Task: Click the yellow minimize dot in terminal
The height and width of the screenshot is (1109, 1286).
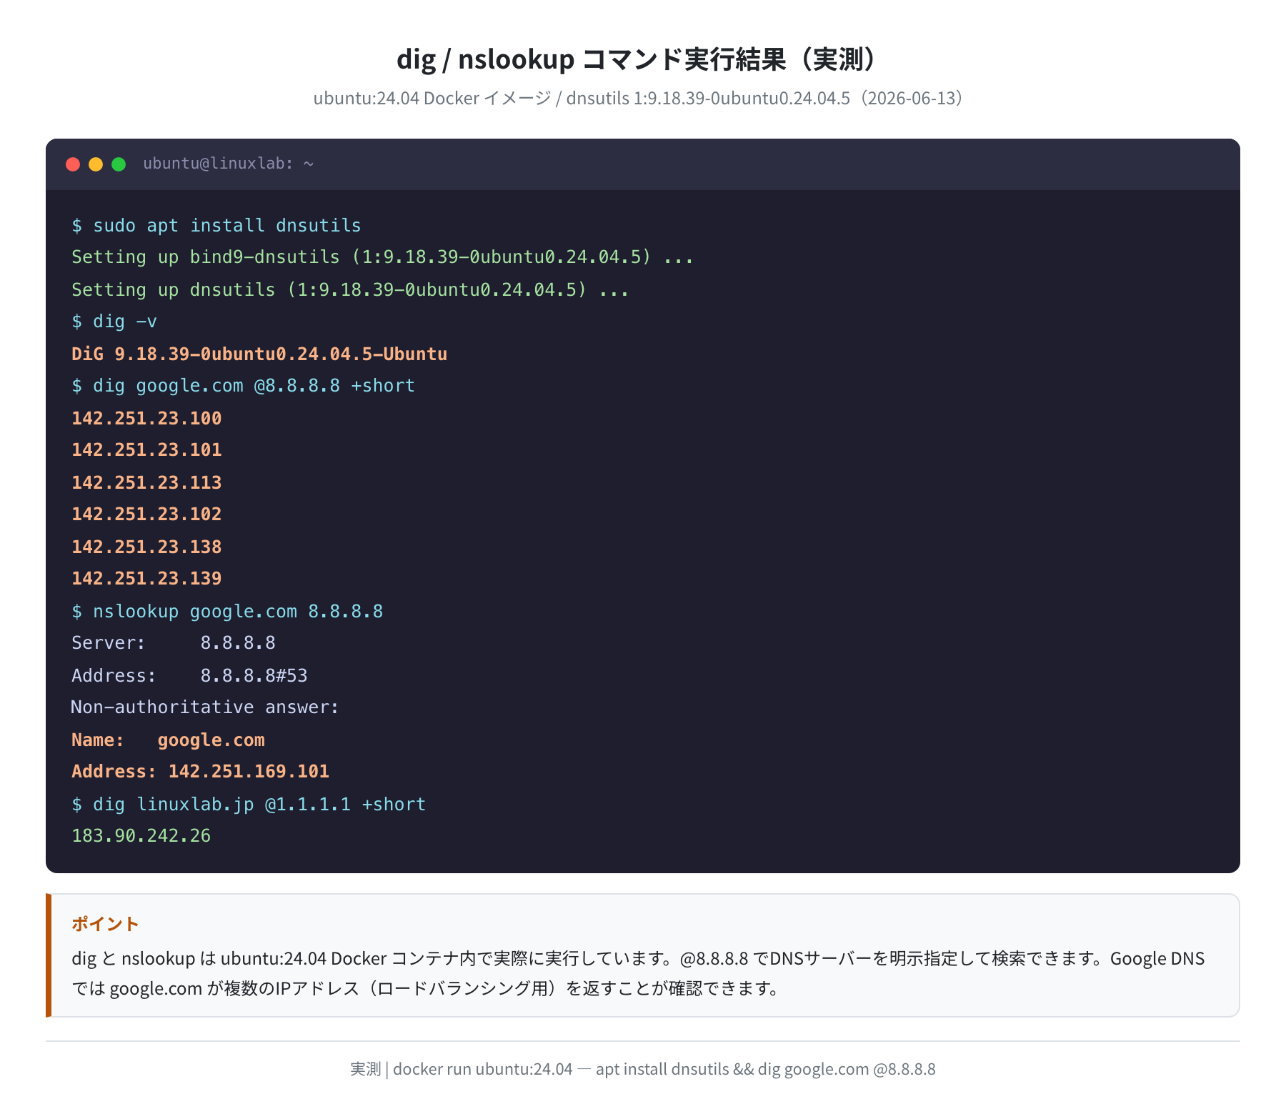Action: coord(96,164)
